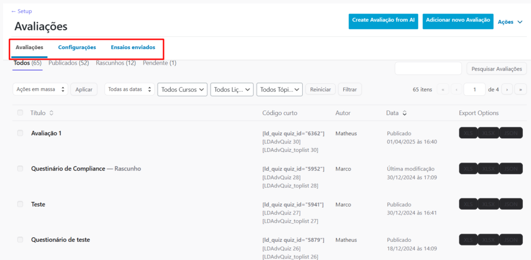Tick the checkbox for Avaliação 1
The height and width of the screenshot is (260, 531).
tap(20, 133)
